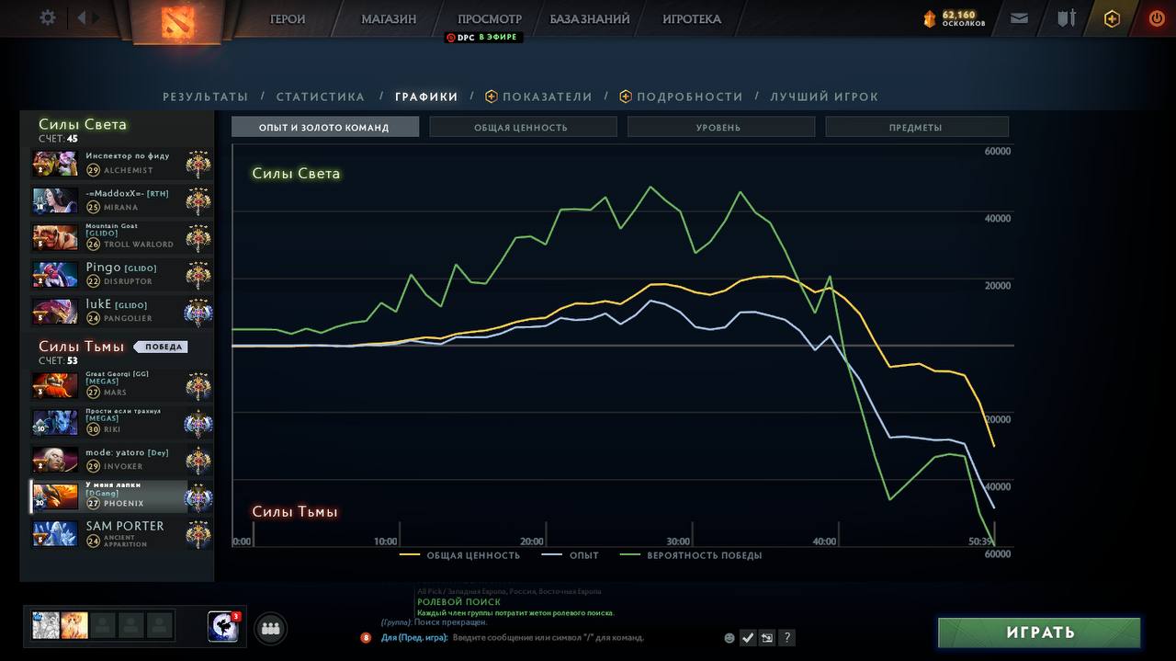Image resolution: width=1176 pixels, height=661 pixels.
Task: Click the rank medal on the Alchemist row
Action: (x=198, y=165)
